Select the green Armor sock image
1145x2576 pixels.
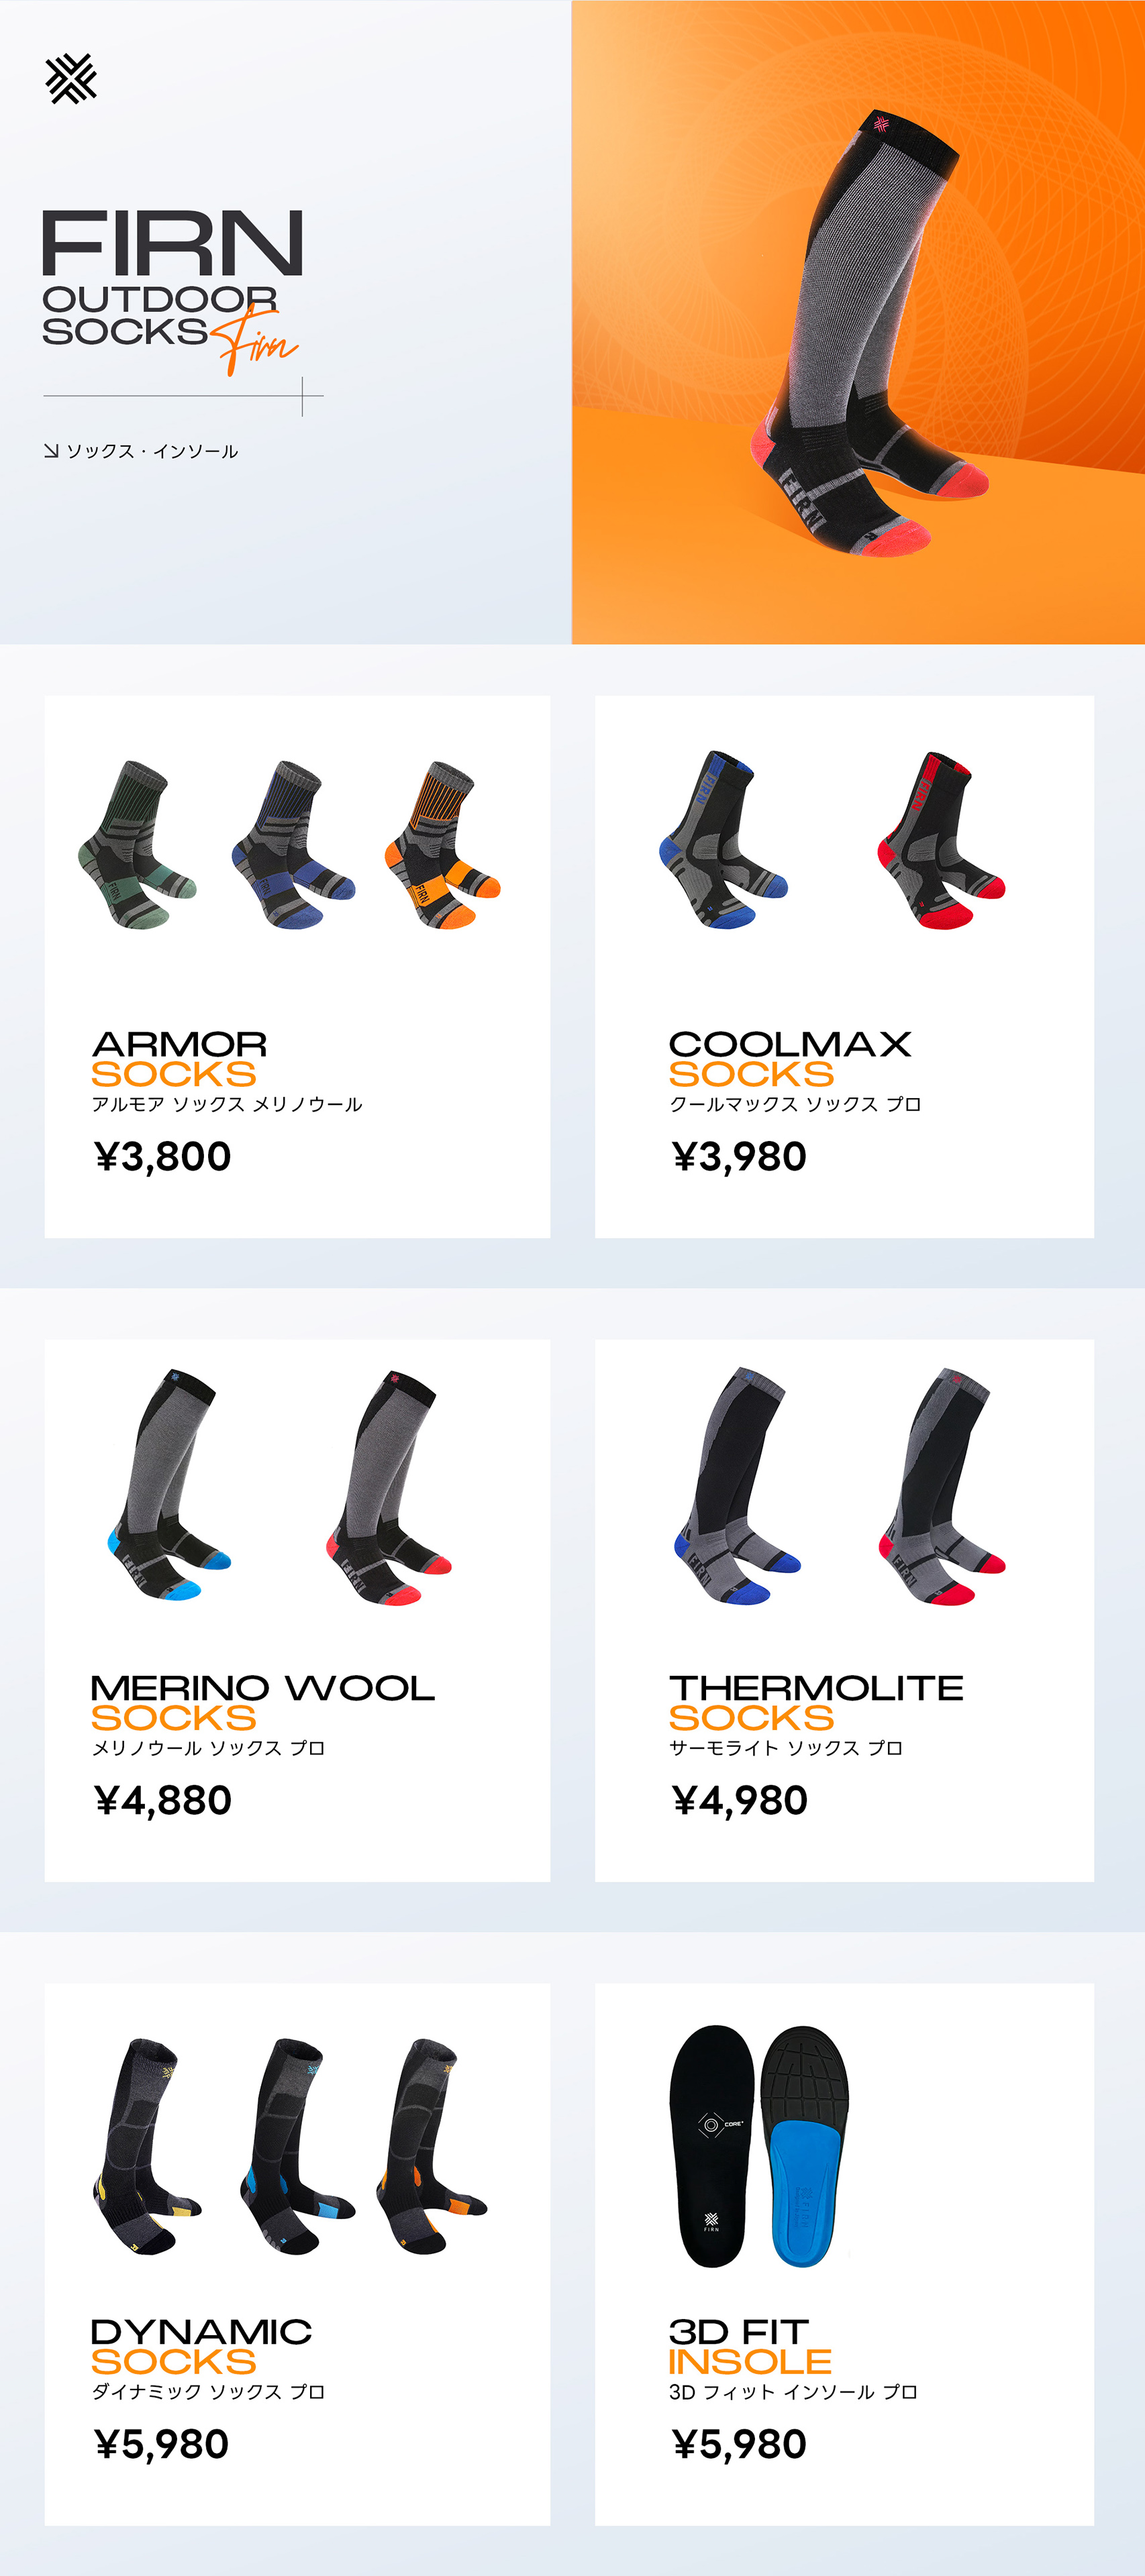click(x=137, y=845)
